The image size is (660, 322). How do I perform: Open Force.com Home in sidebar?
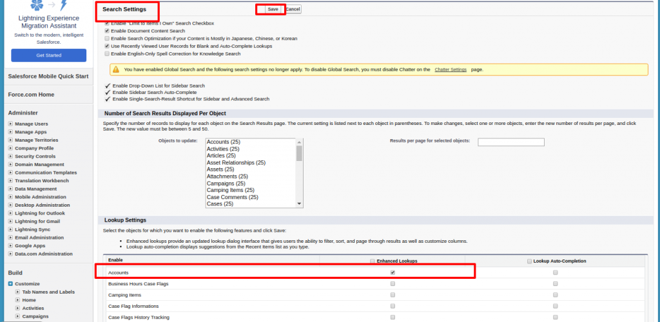[x=31, y=94]
